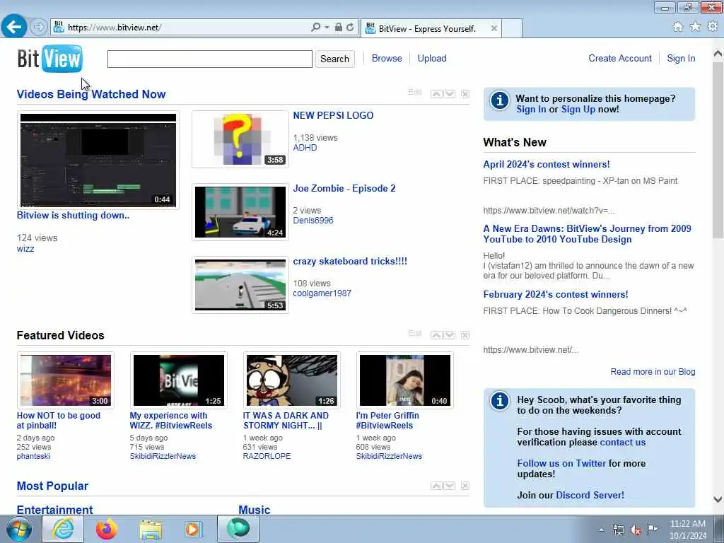Go back with the browser Back arrow

point(14,27)
